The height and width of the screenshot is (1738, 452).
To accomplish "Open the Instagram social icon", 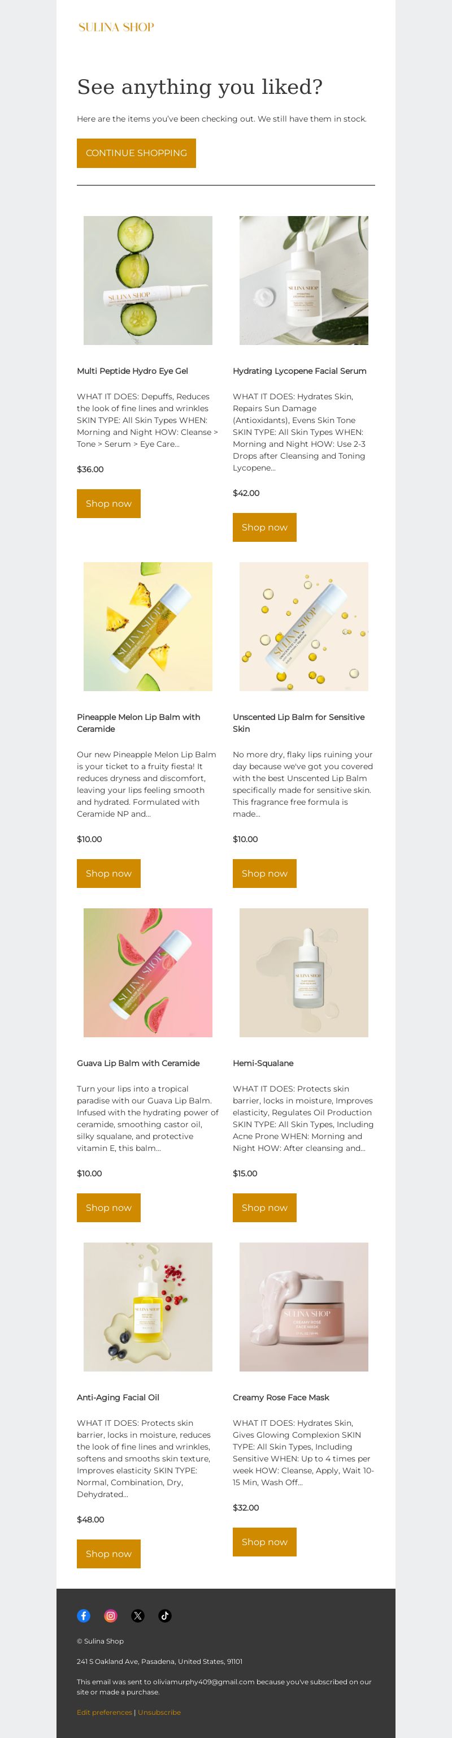I will point(111,1615).
